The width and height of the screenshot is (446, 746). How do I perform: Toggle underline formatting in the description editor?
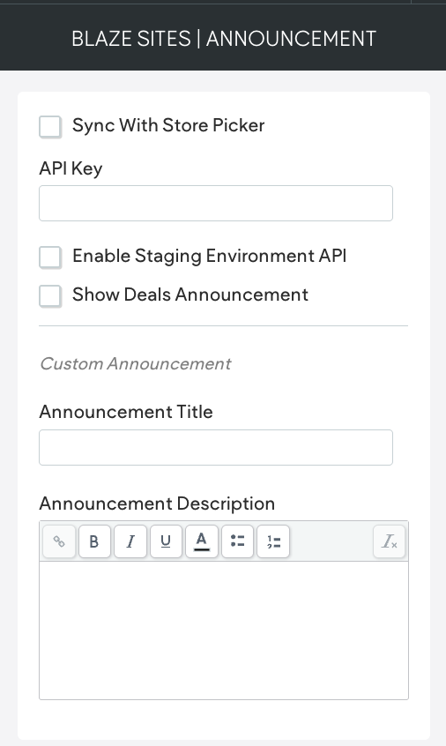(166, 541)
